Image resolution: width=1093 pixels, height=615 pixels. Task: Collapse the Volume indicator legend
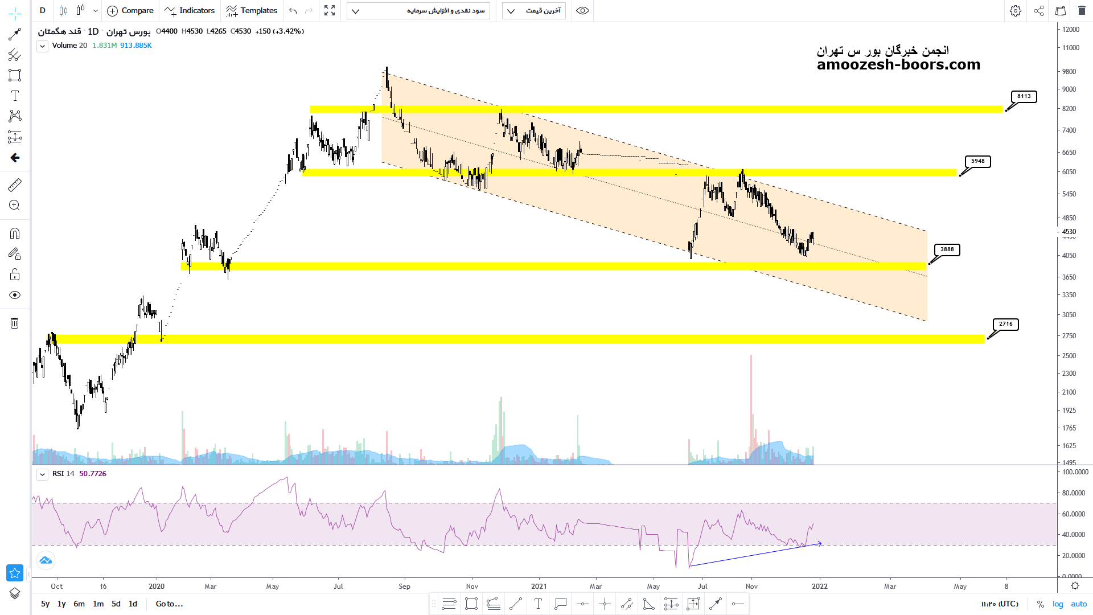click(x=43, y=46)
